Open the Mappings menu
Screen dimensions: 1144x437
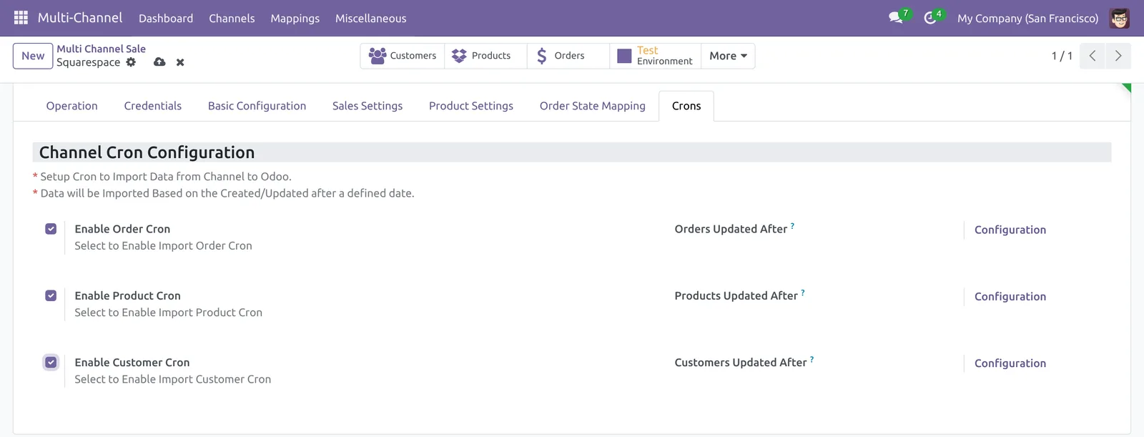coord(295,18)
